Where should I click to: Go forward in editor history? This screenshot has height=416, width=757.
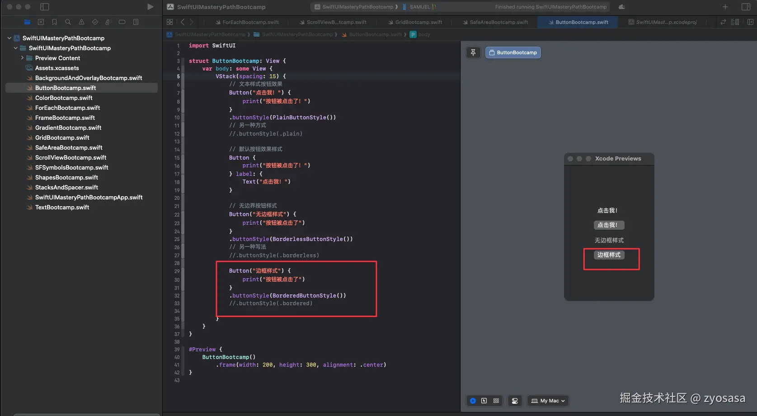192,22
